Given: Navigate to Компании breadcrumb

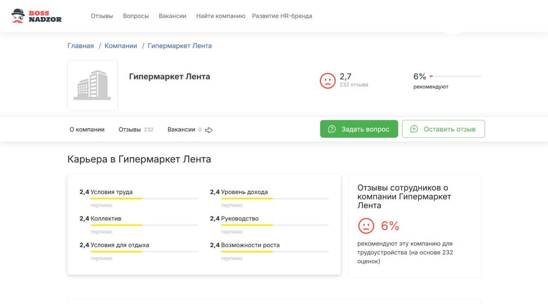Looking at the screenshot, I should [x=121, y=46].
